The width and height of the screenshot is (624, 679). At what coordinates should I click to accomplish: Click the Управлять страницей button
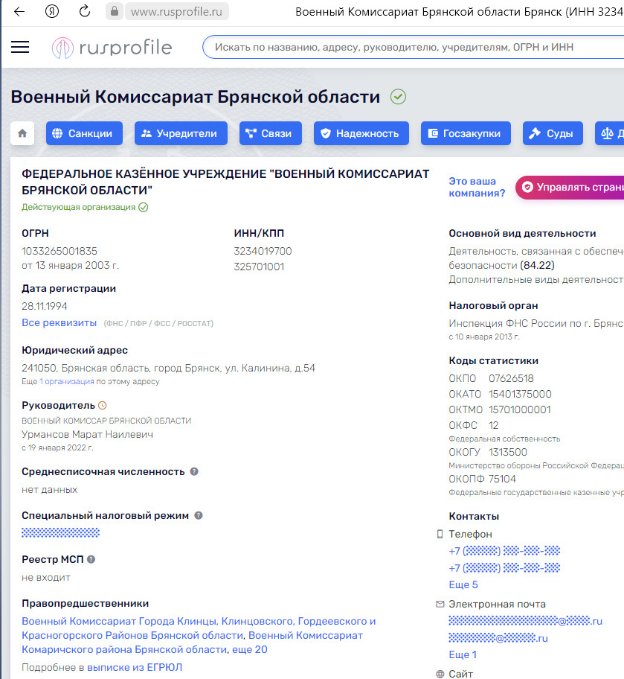click(x=571, y=188)
